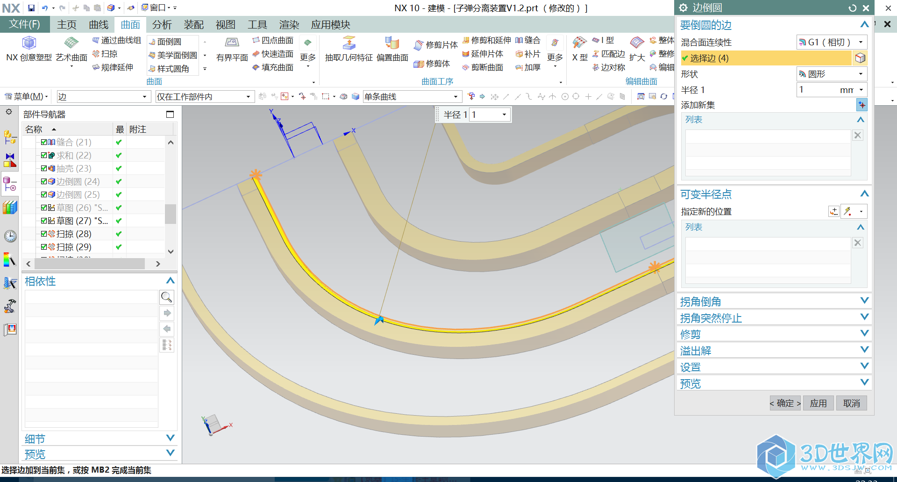This screenshot has width=897, height=482.
Task: Click the 应用 button
Action: (x=818, y=403)
